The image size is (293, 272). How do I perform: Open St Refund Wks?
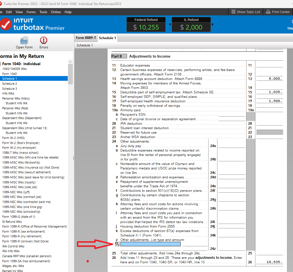click(x=12, y=222)
